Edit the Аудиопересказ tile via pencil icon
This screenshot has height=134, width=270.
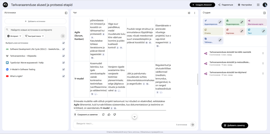[x=220, y=22]
